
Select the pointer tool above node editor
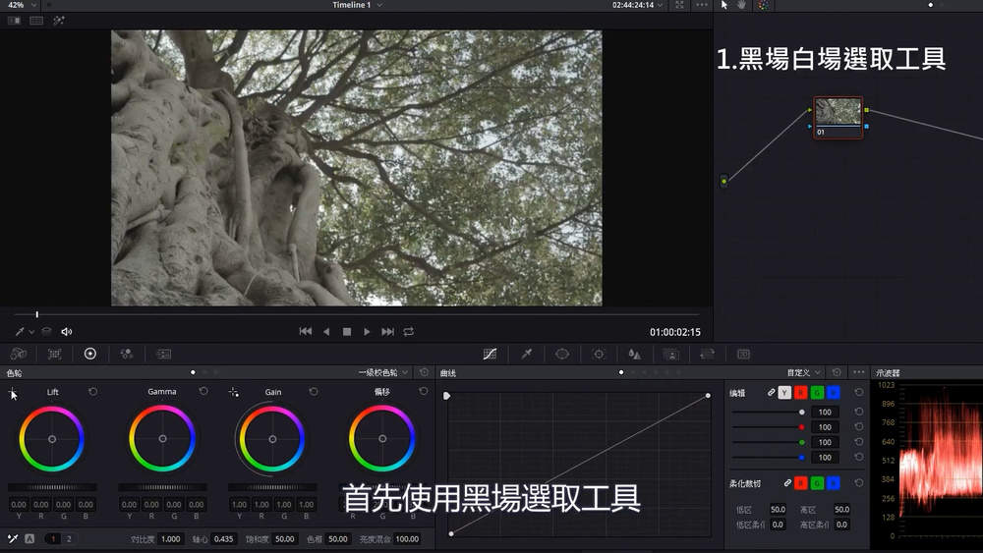pos(724,5)
